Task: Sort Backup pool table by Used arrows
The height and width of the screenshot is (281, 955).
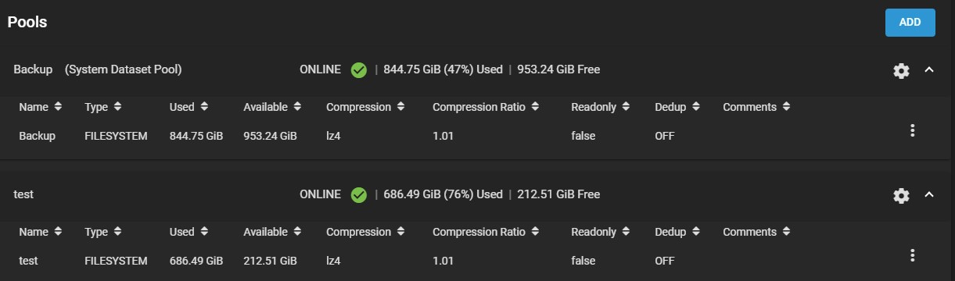Action: click(204, 107)
